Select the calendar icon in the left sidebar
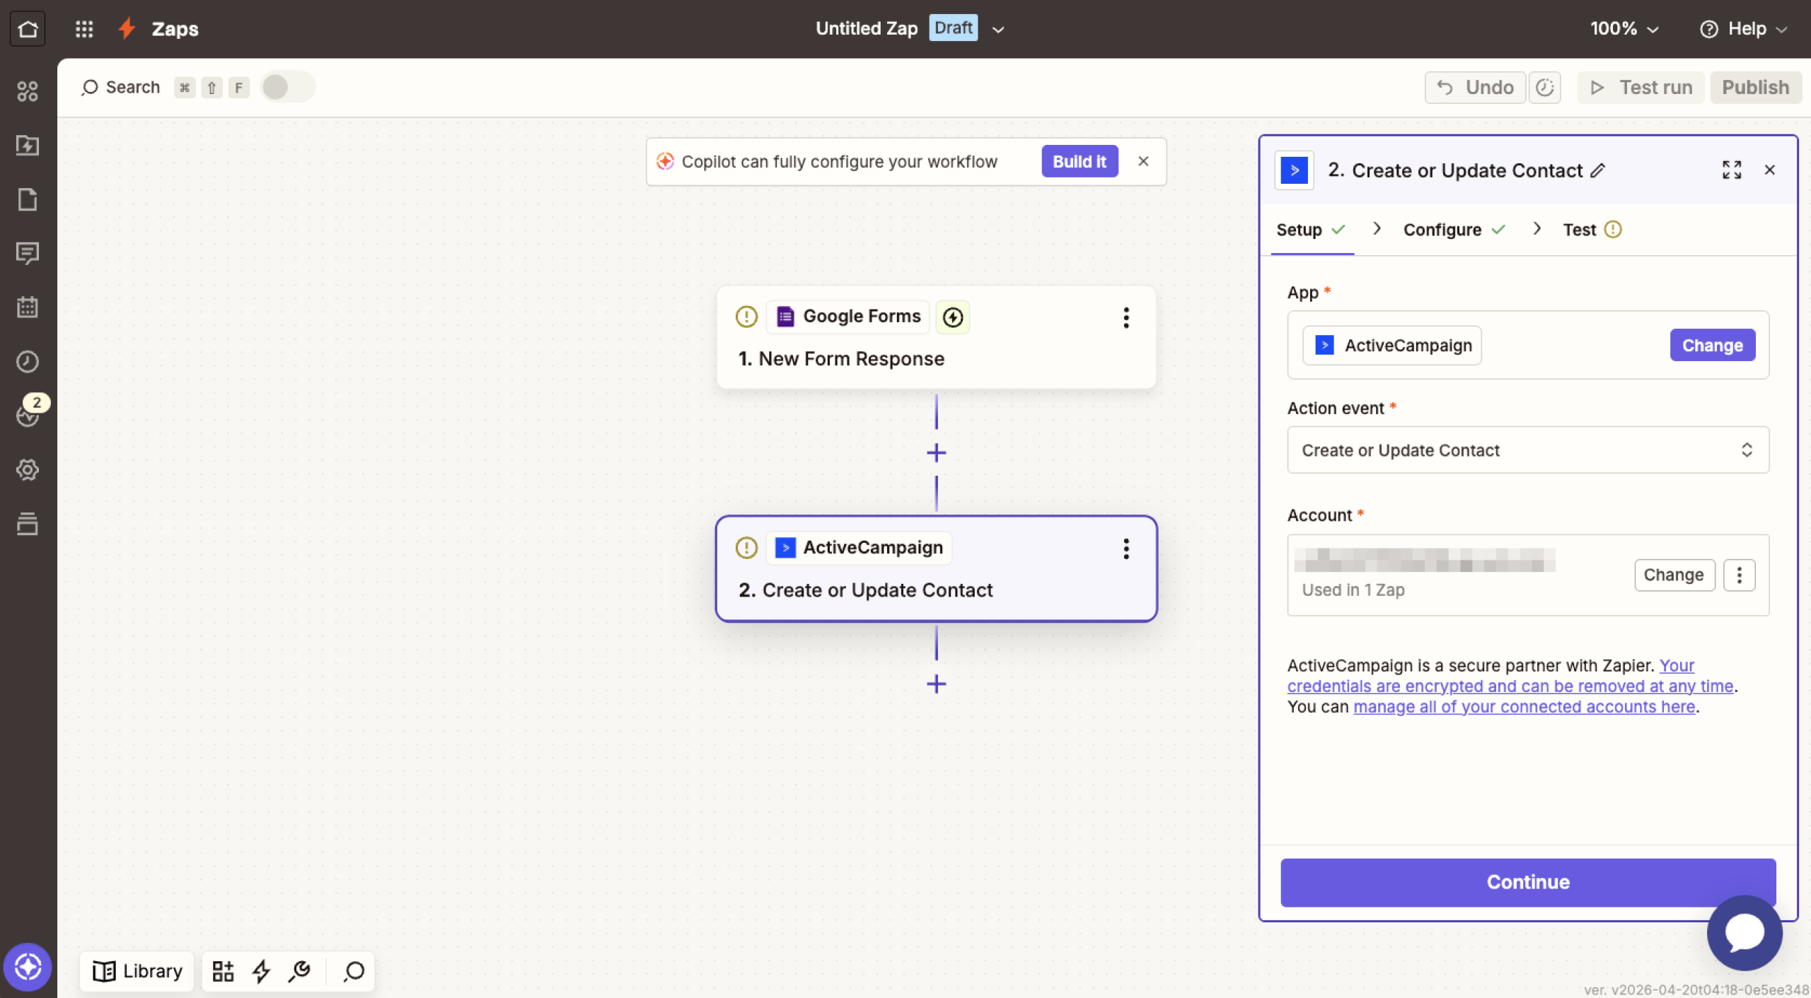1811x998 pixels. 28,307
